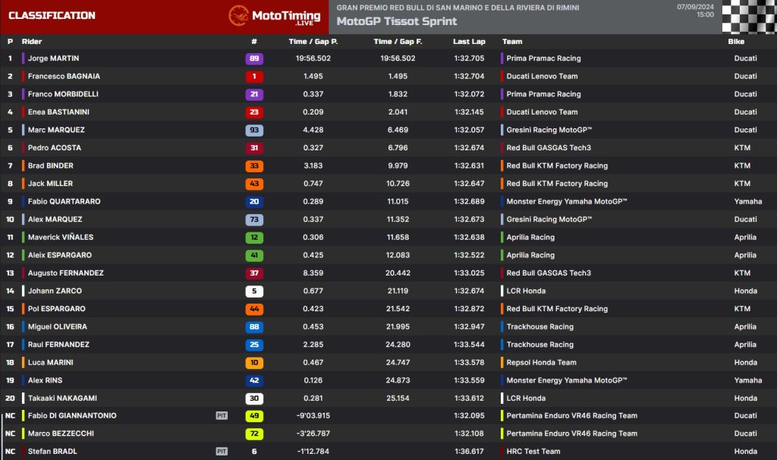Click Zarco's LCR Honda team cell
Screen dimensions: 777x460
[x=526, y=291]
